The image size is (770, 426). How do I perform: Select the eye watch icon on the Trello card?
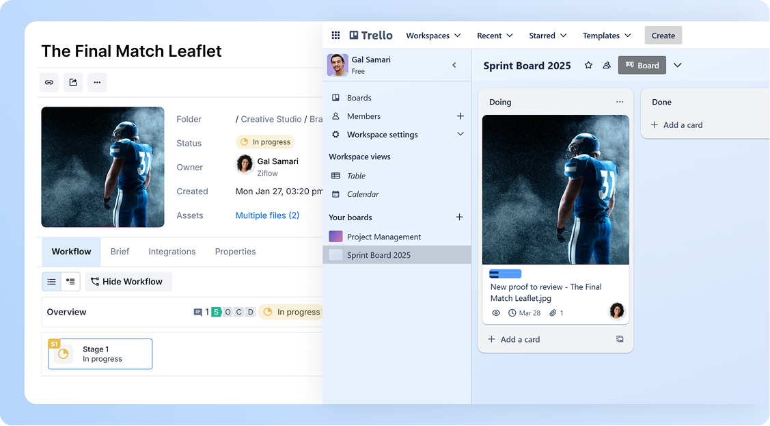[496, 312]
